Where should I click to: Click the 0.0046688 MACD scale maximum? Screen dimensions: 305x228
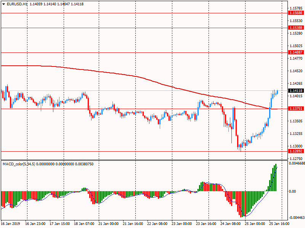pos(297,163)
